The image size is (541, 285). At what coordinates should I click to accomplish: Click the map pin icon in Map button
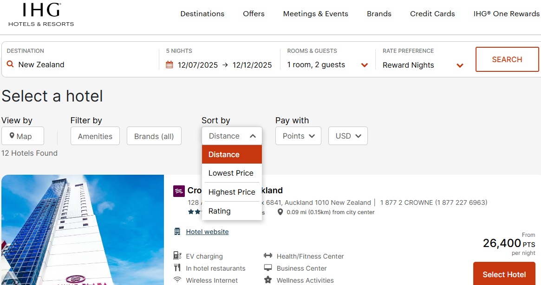tap(12, 136)
